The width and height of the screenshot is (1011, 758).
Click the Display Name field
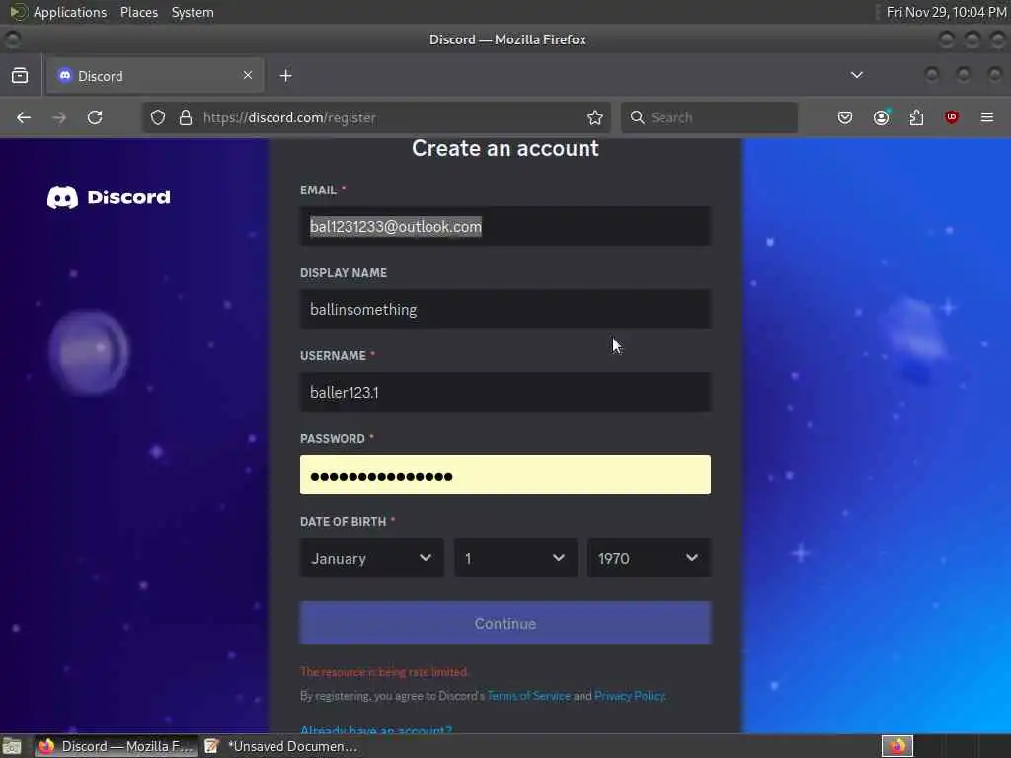[x=505, y=309]
